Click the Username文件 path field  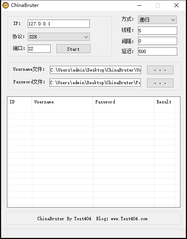[x=96, y=70]
